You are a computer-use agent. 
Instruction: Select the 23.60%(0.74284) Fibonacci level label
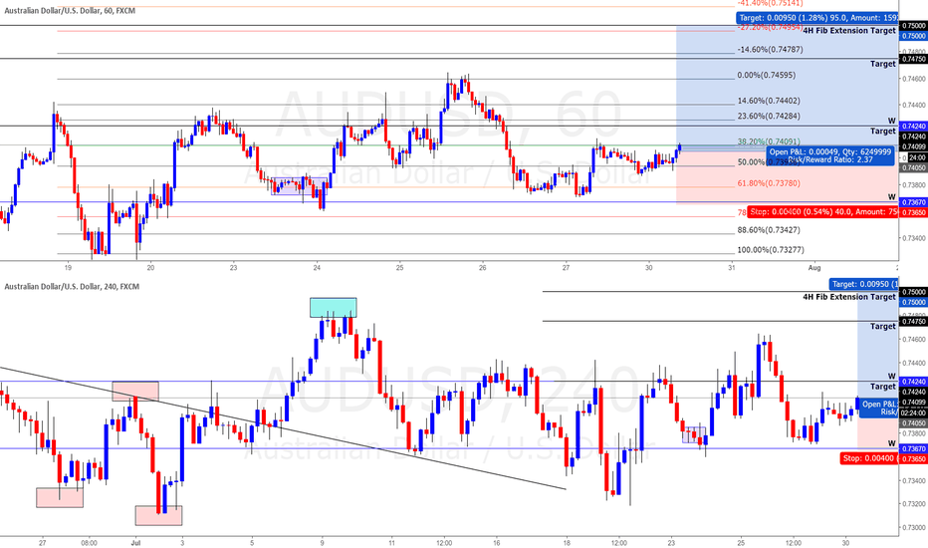pos(769,117)
